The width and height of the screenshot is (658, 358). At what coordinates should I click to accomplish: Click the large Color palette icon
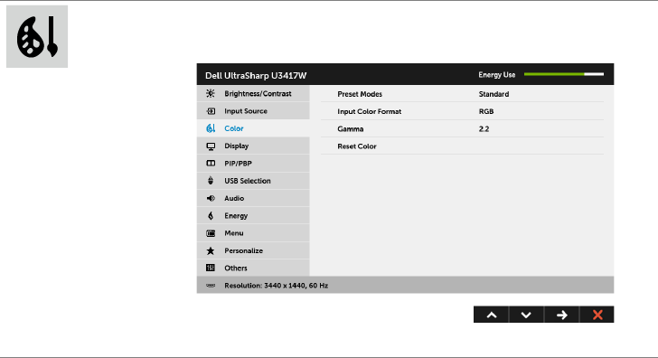pos(37,36)
